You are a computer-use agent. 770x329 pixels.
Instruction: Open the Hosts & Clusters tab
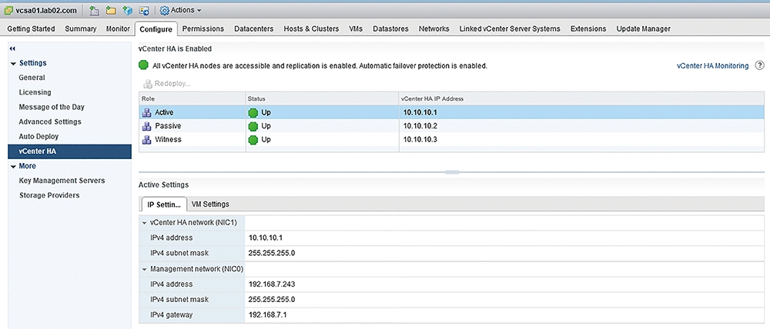(x=311, y=29)
